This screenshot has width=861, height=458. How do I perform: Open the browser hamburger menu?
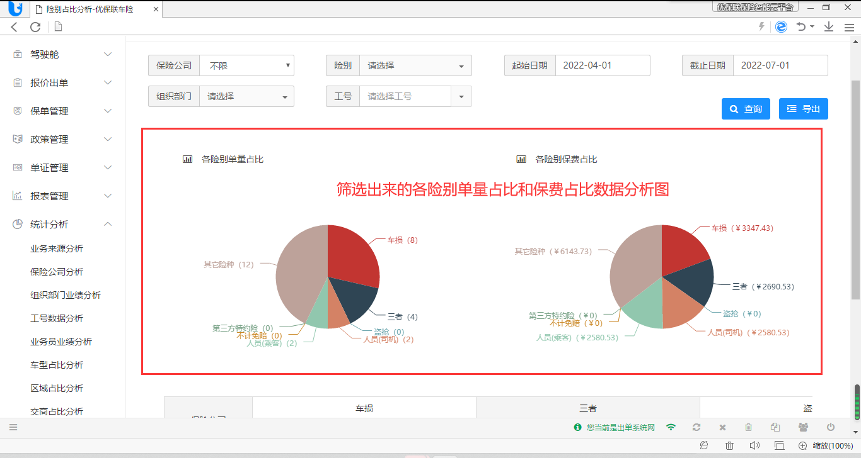(849, 27)
